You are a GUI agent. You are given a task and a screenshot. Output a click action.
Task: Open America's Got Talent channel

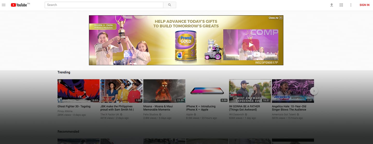point(284,114)
